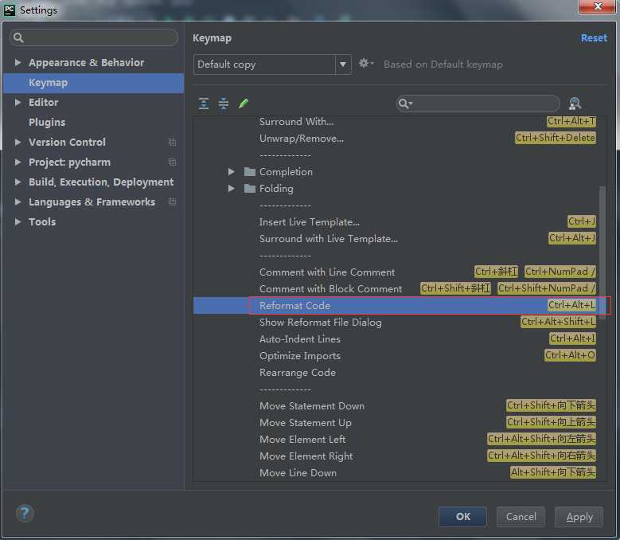Expand the Tools settings group
The width and height of the screenshot is (620, 540).
18,221
